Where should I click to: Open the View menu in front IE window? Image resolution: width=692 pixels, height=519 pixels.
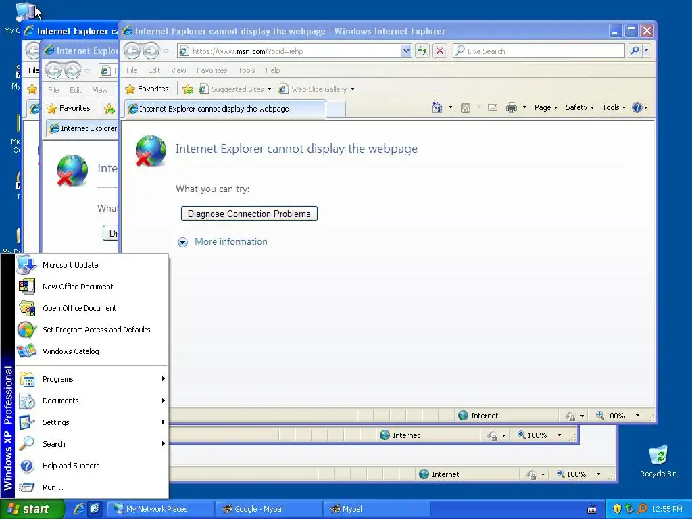178,70
